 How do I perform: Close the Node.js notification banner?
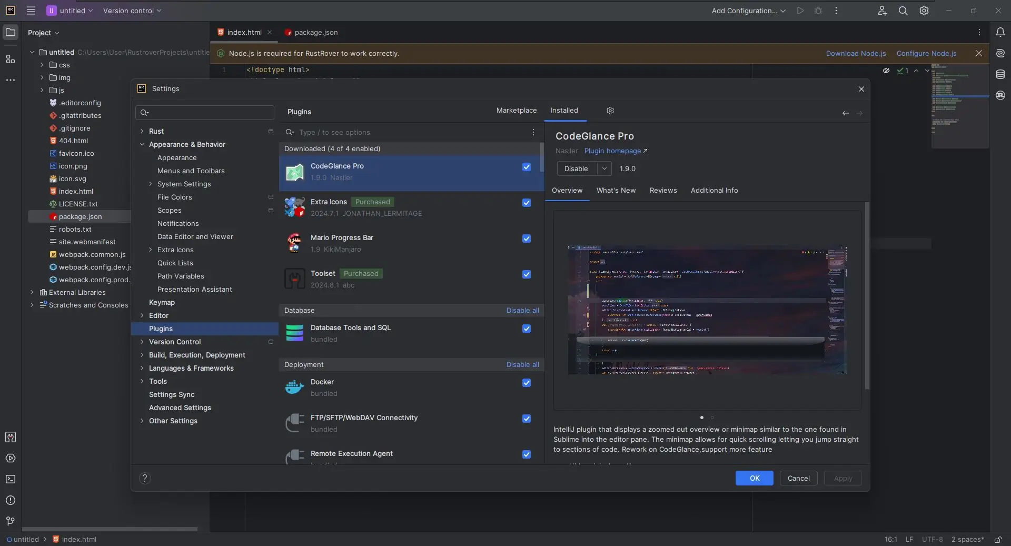point(979,53)
